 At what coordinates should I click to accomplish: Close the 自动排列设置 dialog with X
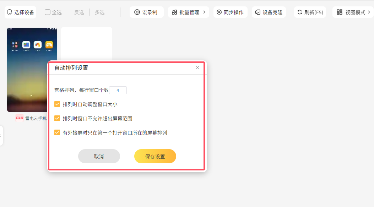(x=197, y=67)
